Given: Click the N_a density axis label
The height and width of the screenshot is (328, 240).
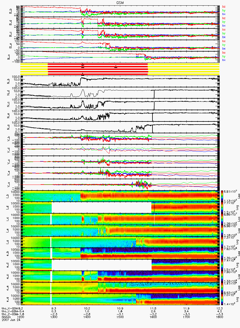Looking at the screenshot, I should click(x=9, y=127).
